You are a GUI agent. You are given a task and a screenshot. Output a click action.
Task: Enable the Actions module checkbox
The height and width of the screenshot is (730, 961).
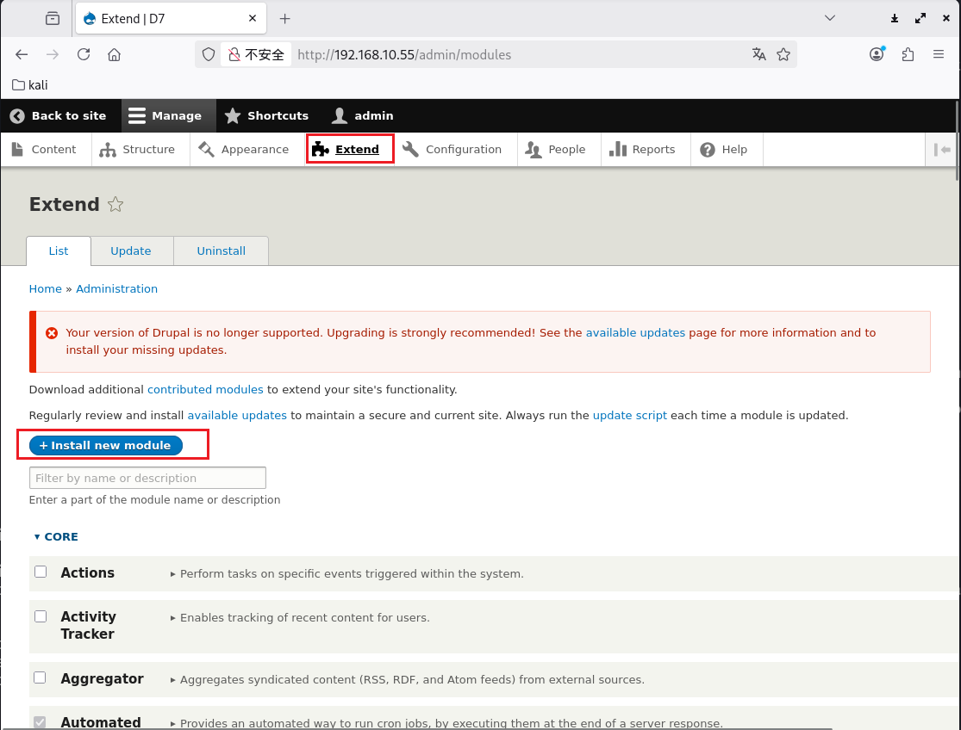[x=41, y=572]
